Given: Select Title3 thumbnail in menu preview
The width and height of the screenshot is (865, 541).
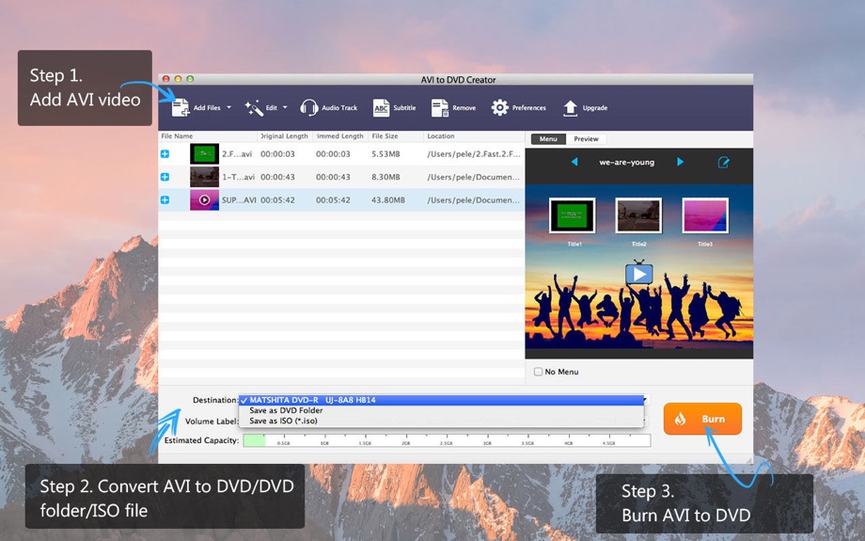Looking at the screenshot, I should coord(705,215).
